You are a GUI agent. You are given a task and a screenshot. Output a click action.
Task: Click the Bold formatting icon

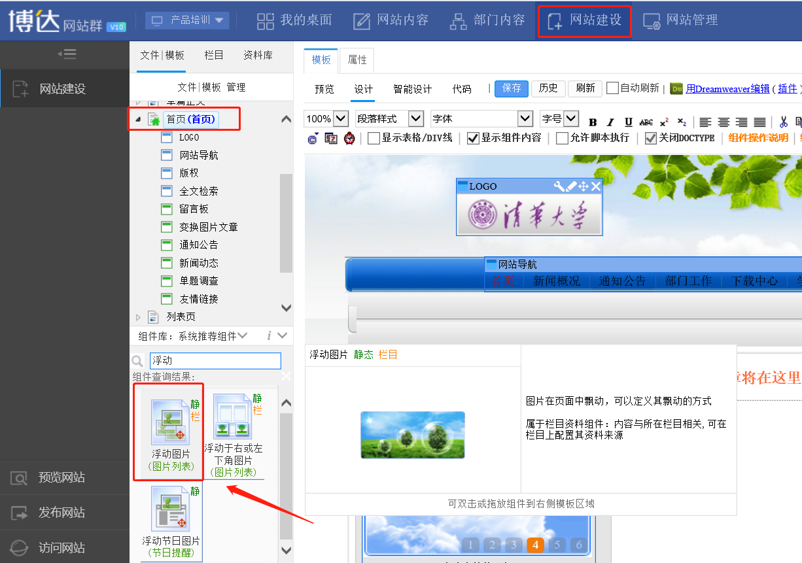(x=593, y=122)
